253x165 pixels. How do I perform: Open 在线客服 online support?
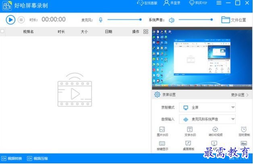pos(147,3)
